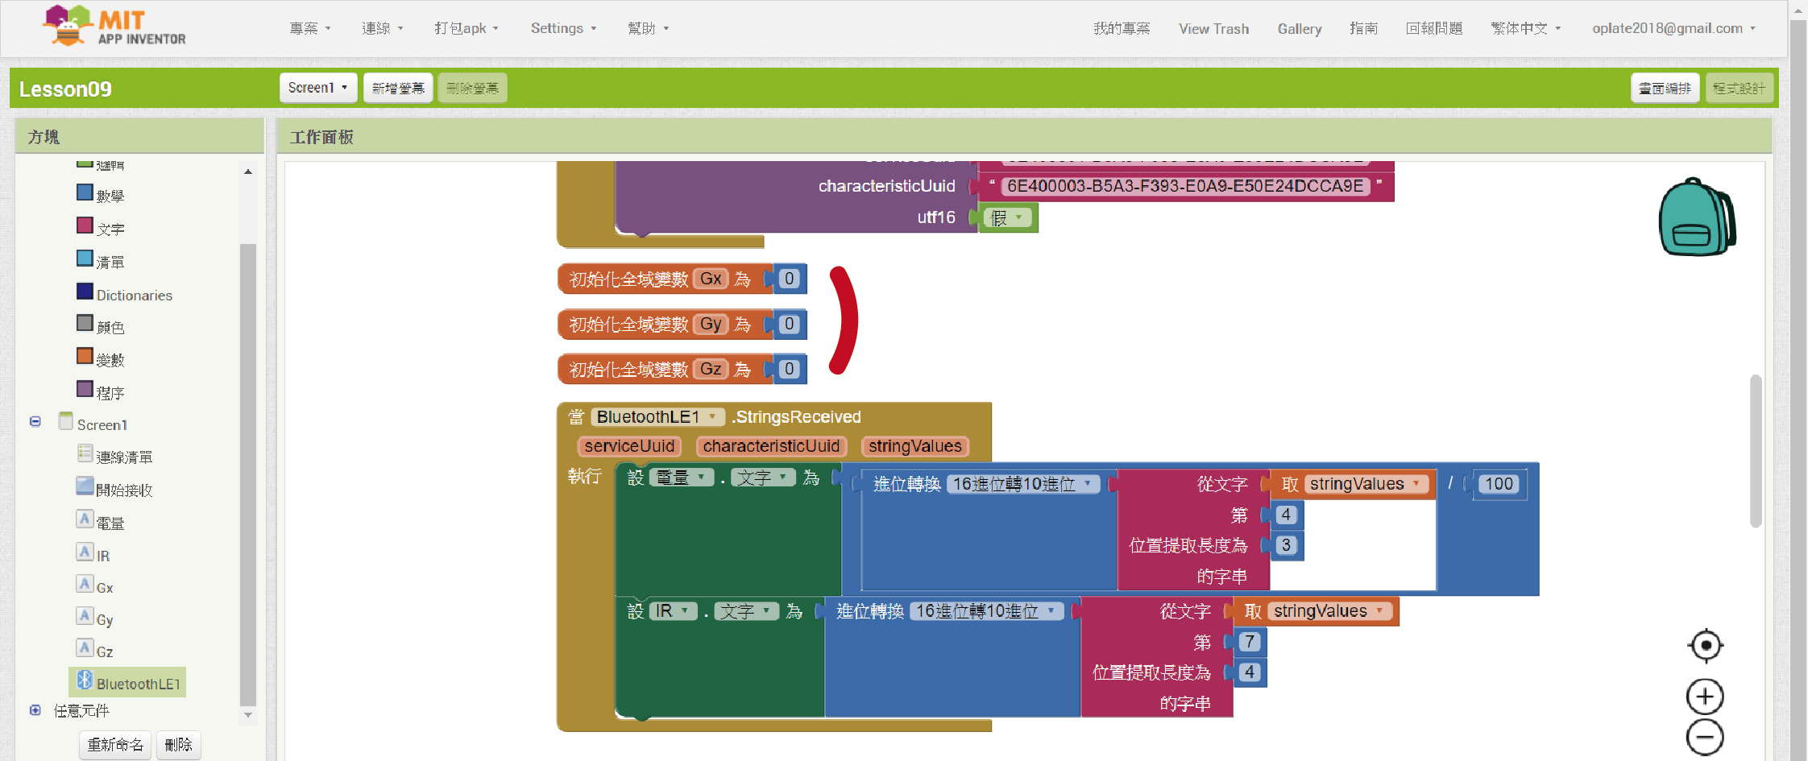This screenshot has height=761, width=1808.
Task: Zoom in with the plus icon
Action: pyautogui.click(x=1705, y=697)
